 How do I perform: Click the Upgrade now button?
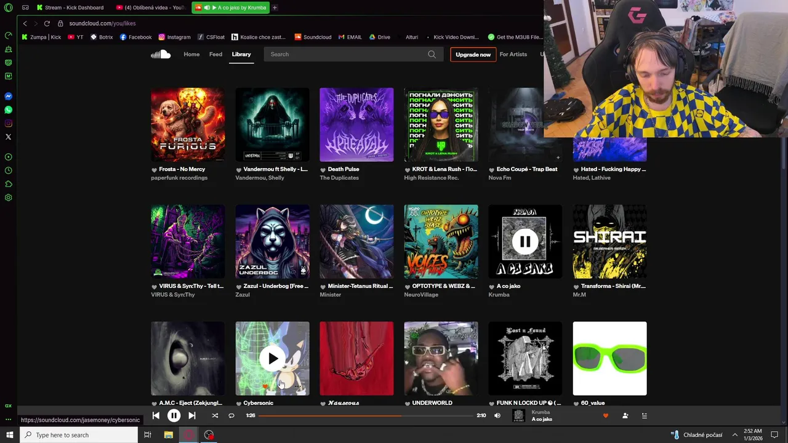[x=473, y=55]
